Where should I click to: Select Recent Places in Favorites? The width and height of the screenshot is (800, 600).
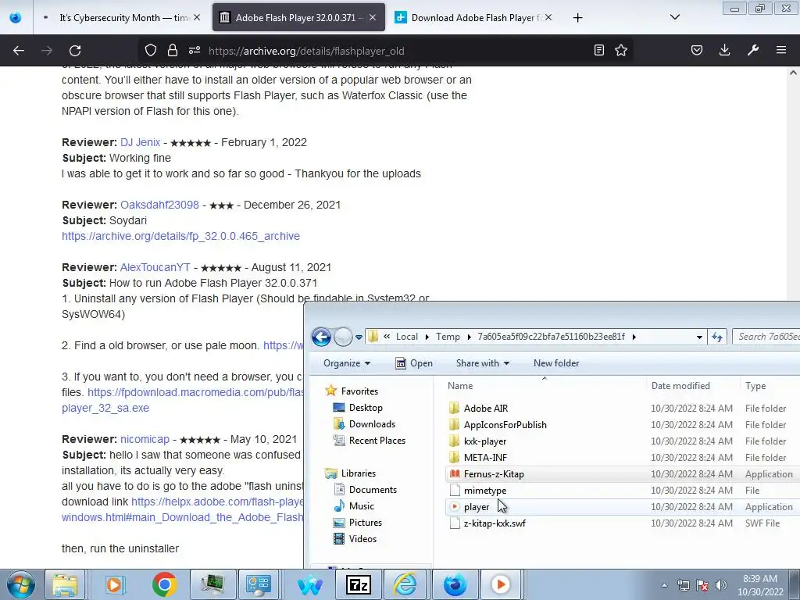coord(377,441)
